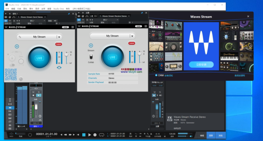Open the blue install notice link in the installer
Screen dimensions: 263x141
pos(169,76)
